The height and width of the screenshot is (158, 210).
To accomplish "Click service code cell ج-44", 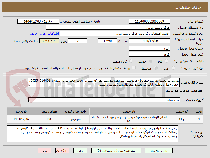I will pos(182,119).
